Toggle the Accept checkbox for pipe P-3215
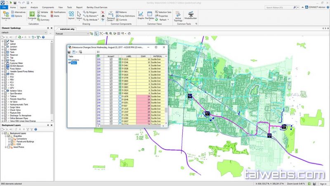This screenshot has width=330, height=186. coord(111,59)
